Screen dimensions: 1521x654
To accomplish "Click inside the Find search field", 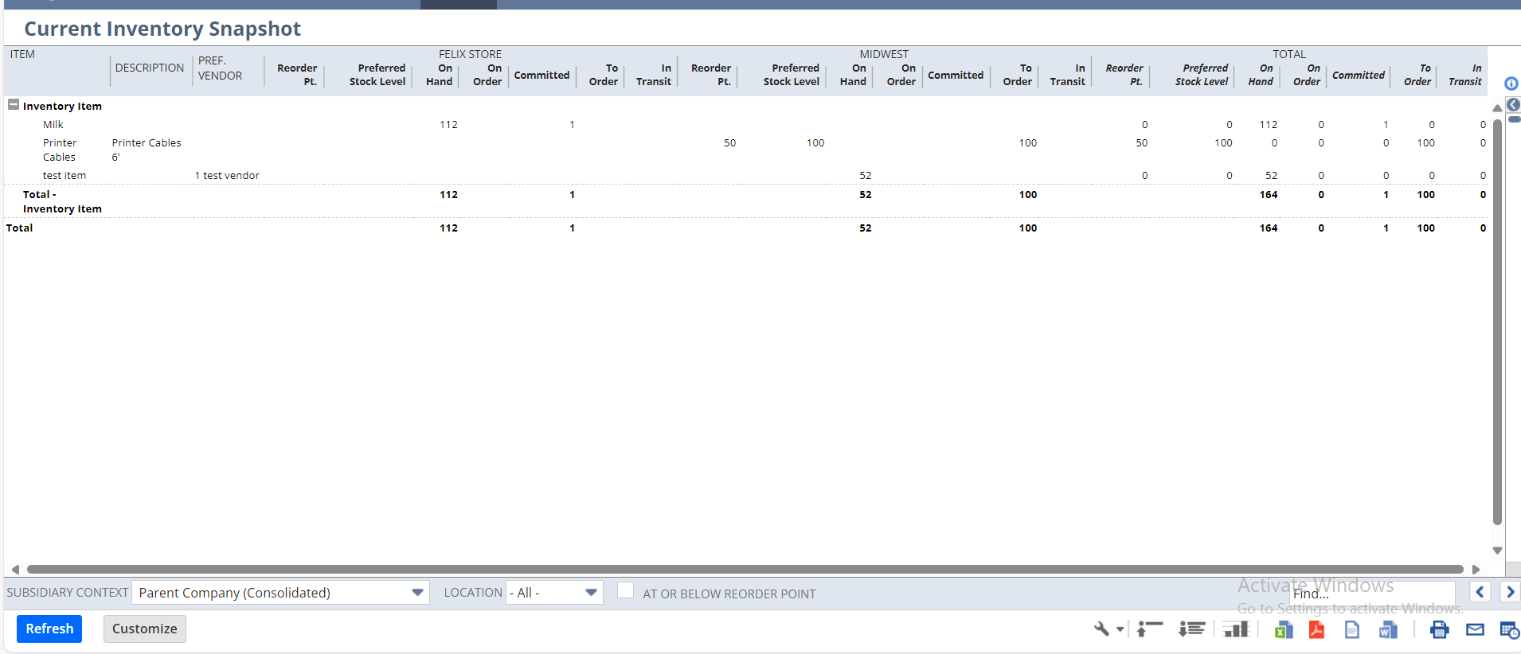I will [1371, 594].
